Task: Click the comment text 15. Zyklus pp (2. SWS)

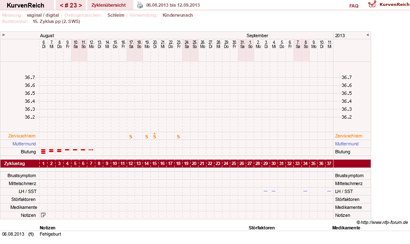Action: point(56,21)
